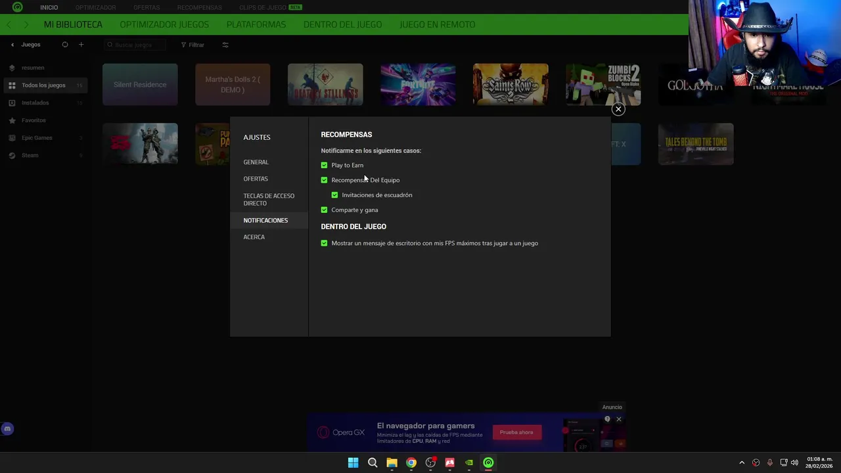Uncheck the Play to Earn checkbox
Image resolution: width=841 pixels, height=473 pixels.
(x=324, y=165)
